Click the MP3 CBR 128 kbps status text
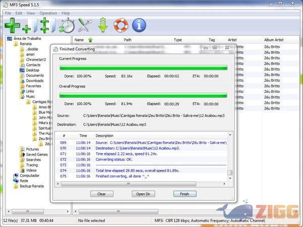 click(x=210, y=220)
